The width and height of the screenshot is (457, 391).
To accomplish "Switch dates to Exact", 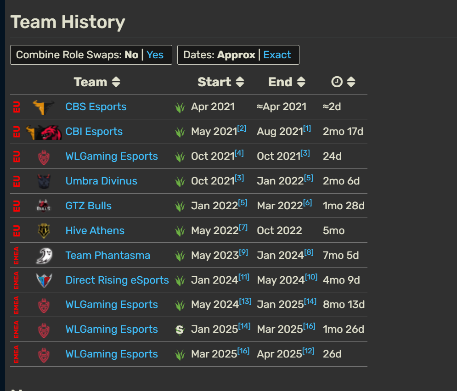I will pos(277,55).
